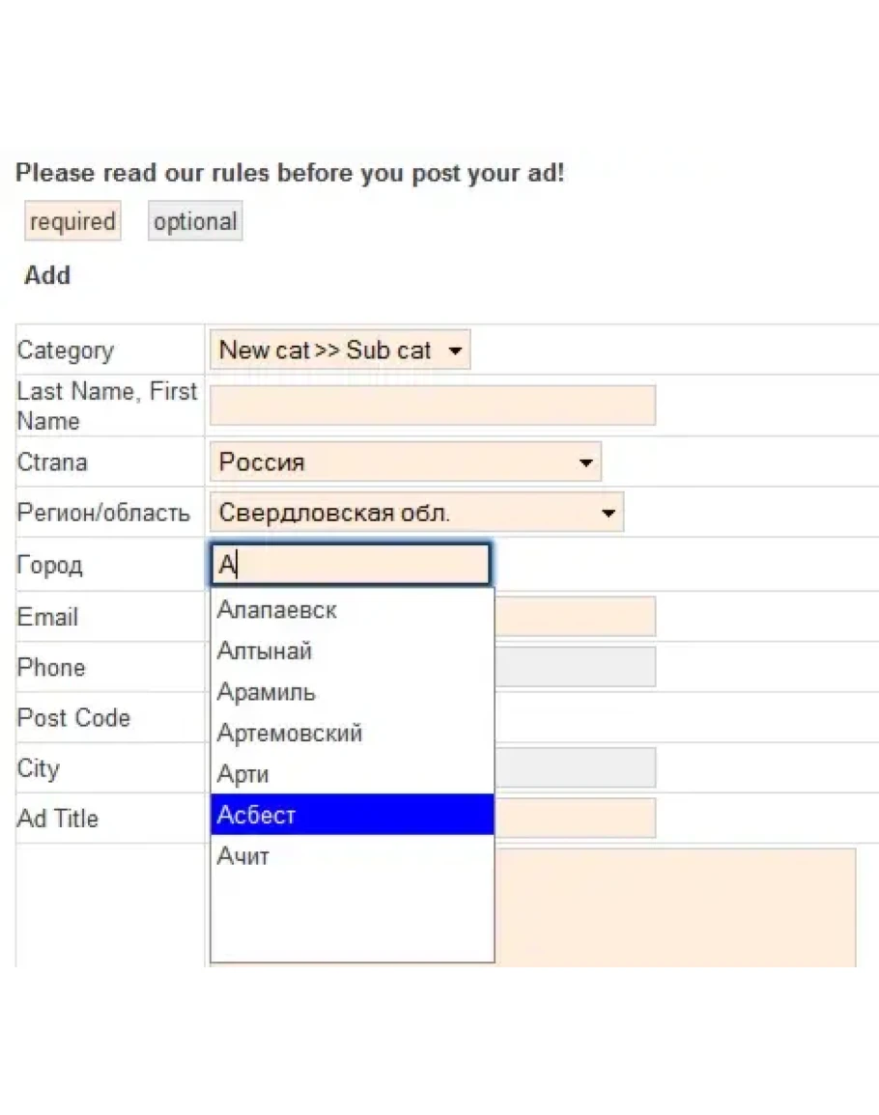
Task: Choose Арти in the city list
Action: (x=243, y=774)
